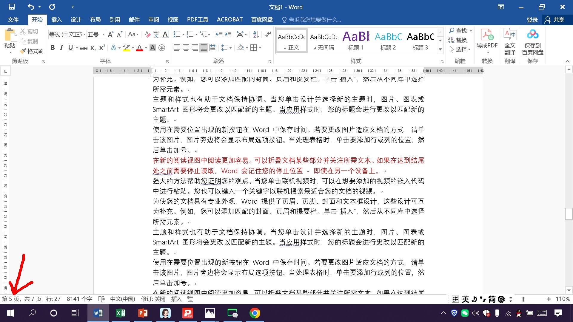
Task: Open Change Case Aa dropdown
Action: click(x=133, y=34)
